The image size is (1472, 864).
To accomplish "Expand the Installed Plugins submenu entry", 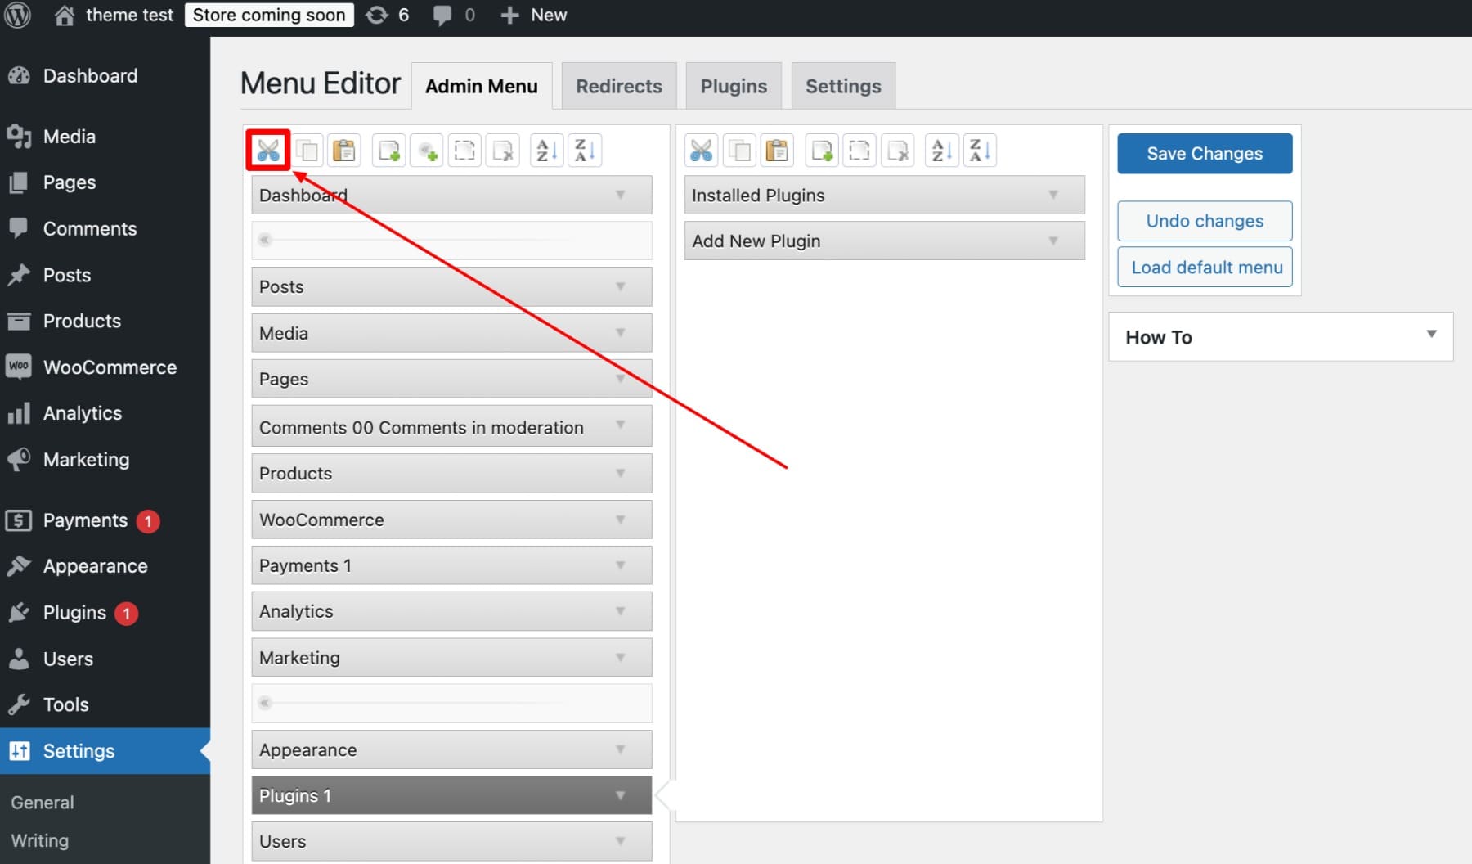I will pos(1052,195).
